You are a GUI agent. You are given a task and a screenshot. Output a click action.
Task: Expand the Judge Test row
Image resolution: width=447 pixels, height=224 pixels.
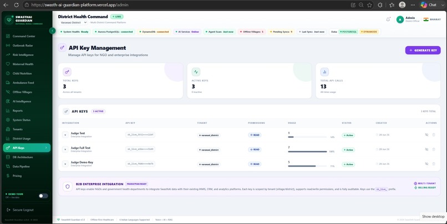(x=65, y=135)
